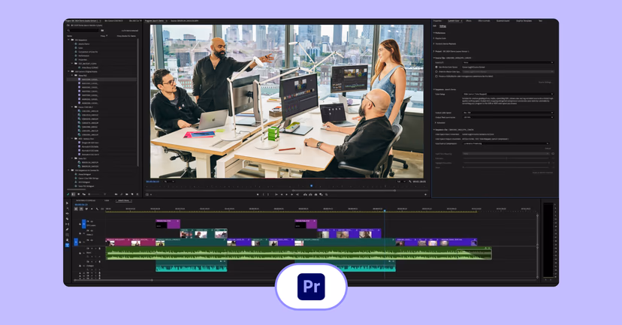Viewport: 622px width, 325px height.
Task: Toggle the green project write-lock pencil
Action: (68, 194)
